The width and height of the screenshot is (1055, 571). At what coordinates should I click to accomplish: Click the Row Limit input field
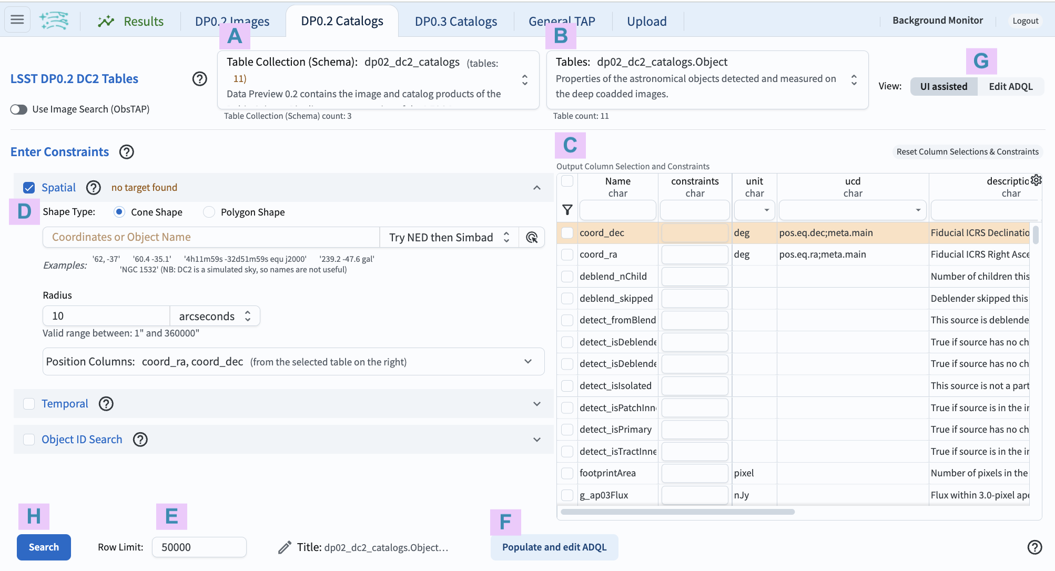tap(200, 546)
